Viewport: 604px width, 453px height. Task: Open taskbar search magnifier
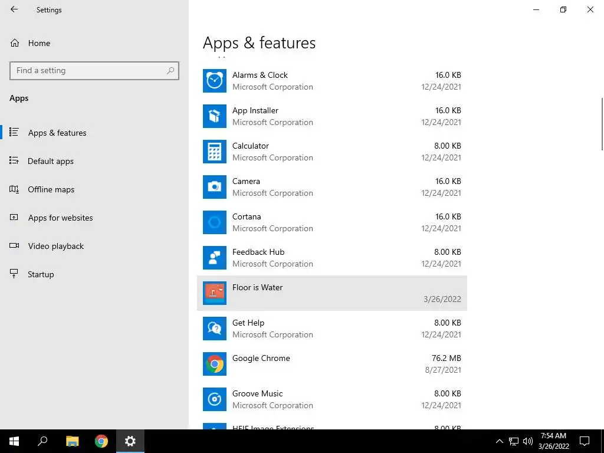coord(42,441)
